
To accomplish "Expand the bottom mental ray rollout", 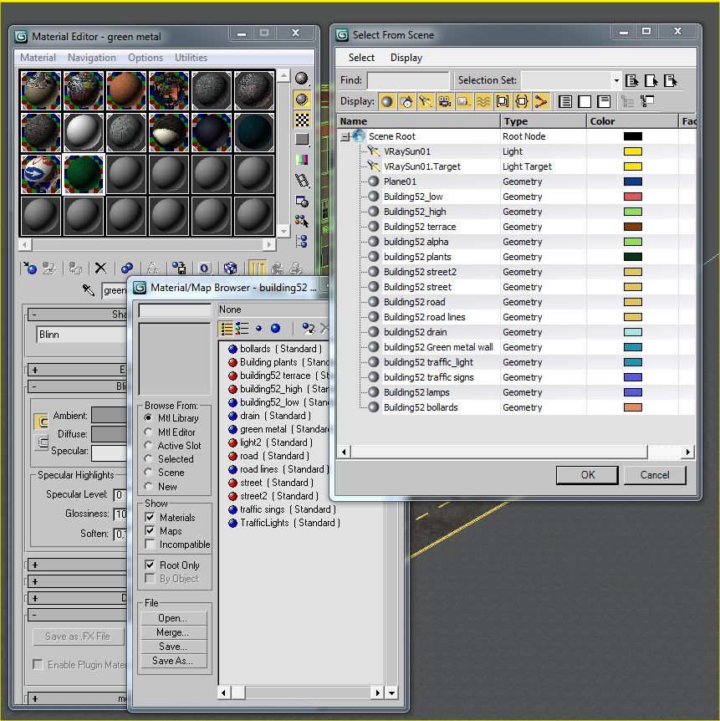I will (x=77, y=698).
